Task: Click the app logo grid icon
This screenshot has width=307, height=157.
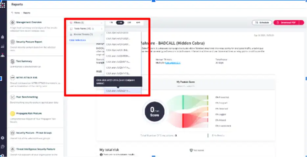Action: tap(3, 5)
